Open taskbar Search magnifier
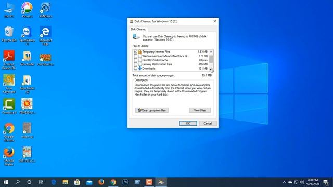Screen dimensions: 333x187 (x=18, y=182)
